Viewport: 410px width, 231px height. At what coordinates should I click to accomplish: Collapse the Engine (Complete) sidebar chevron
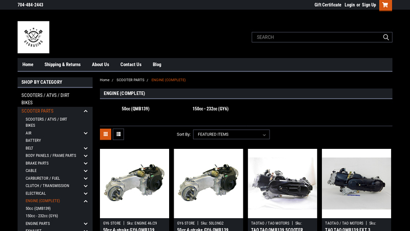(86, 201)
